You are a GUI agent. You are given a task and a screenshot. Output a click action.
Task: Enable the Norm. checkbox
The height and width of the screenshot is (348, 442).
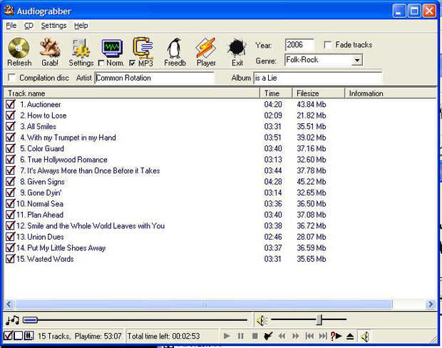[101, 63]
